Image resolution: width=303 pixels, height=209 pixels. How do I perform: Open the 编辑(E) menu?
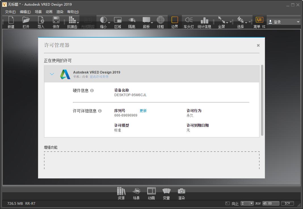tap(25, 12)
